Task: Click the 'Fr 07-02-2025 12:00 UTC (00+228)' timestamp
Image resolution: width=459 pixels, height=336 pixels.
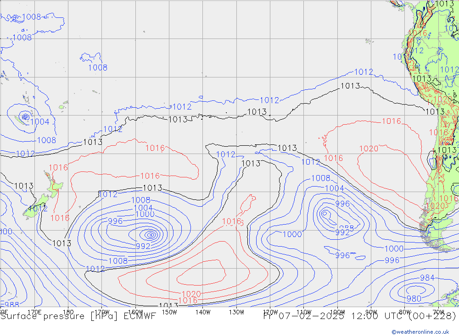Action: pos(360,316)
